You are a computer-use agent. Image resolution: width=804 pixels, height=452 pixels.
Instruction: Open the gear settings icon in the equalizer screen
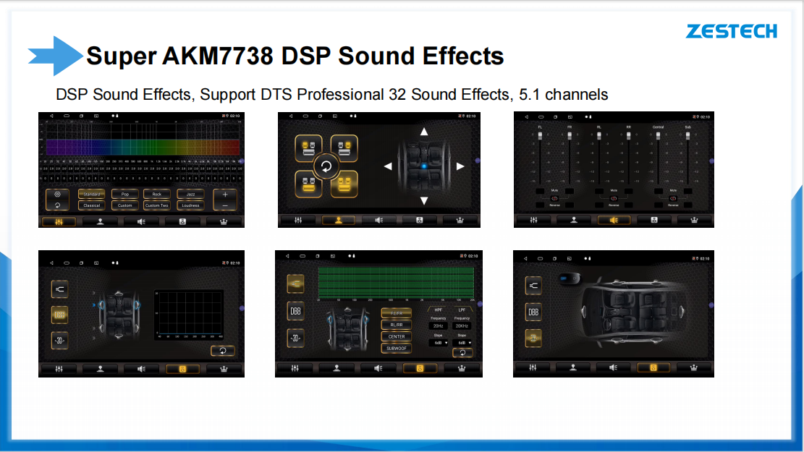tap(58, 194)
